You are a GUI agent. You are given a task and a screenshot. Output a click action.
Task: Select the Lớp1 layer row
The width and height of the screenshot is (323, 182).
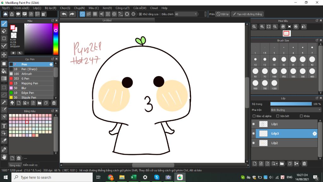pos(285,124)
